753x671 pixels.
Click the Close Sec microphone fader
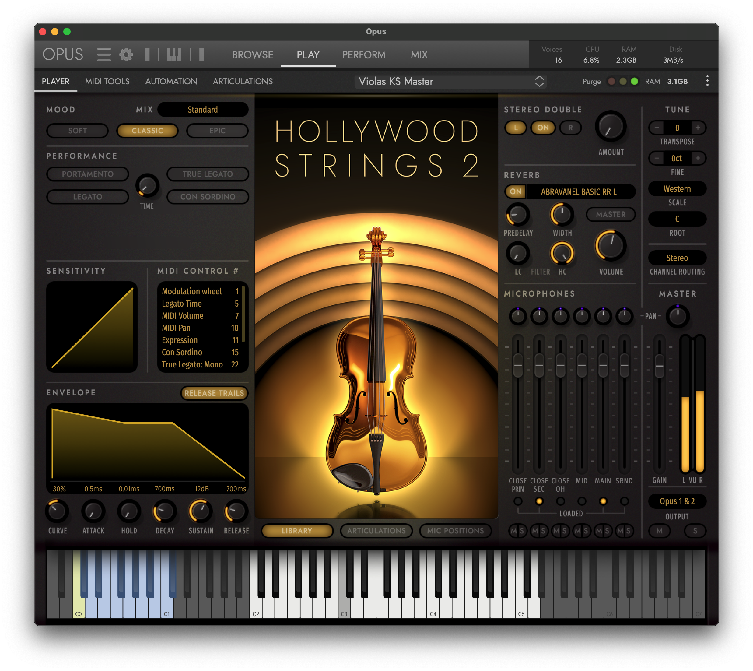pos(539,365)
